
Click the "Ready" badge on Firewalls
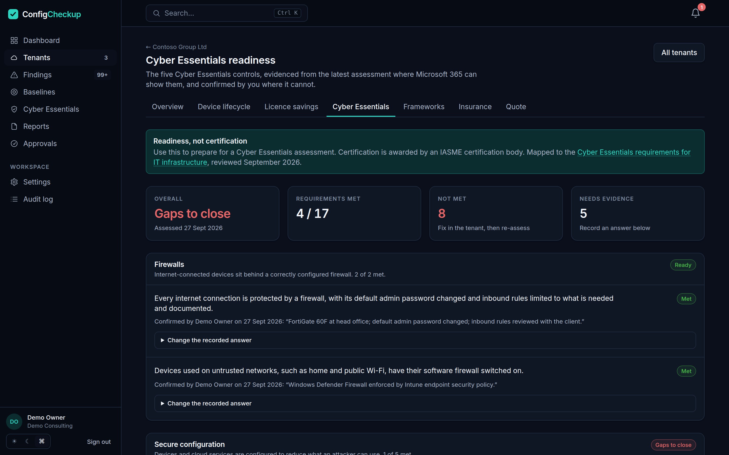click(683, 265)
